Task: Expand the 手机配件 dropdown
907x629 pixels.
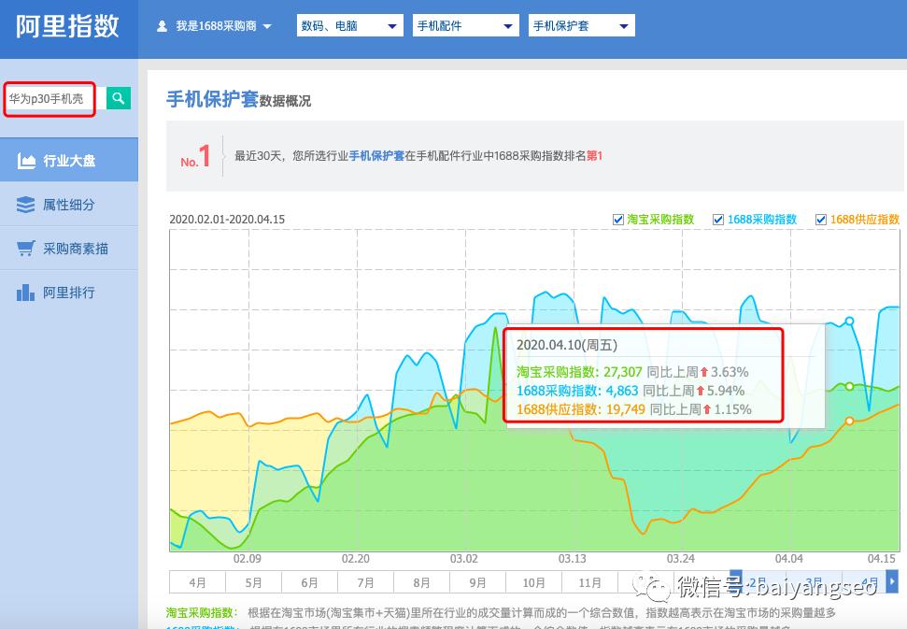Action: pos(464,25)
